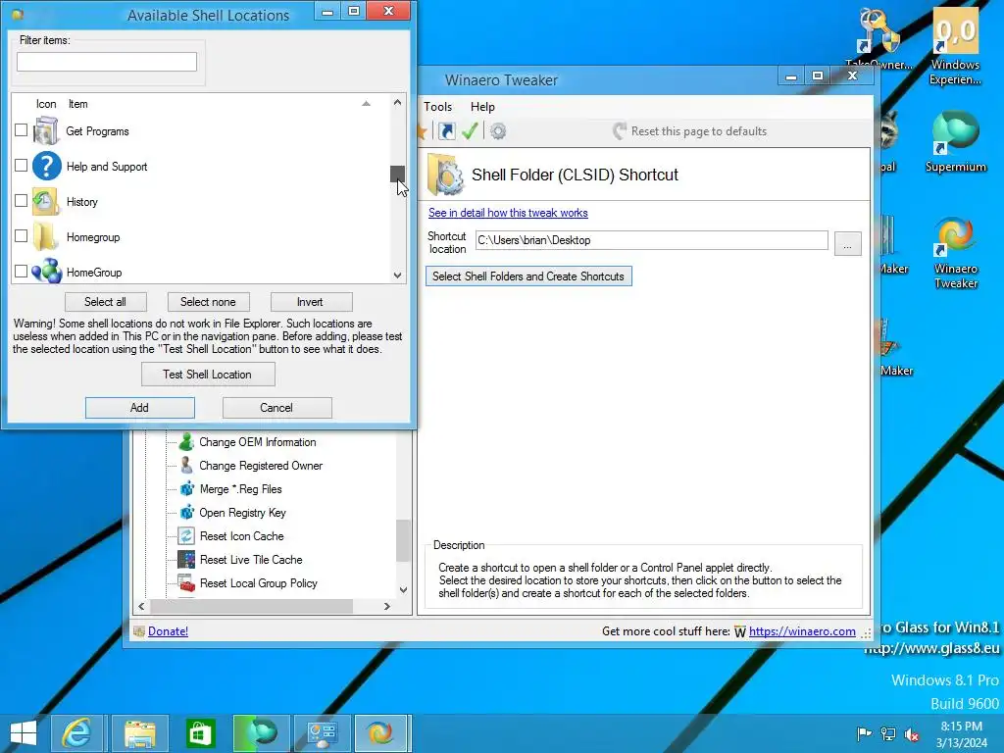This screenshot has height=753, width=1004.
Task: Click the History clock icon
Action: (x=46, y=201)
